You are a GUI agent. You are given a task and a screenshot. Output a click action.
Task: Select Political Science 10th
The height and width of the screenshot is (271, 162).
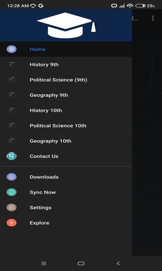pyautogui.click(x=66, y=126)
